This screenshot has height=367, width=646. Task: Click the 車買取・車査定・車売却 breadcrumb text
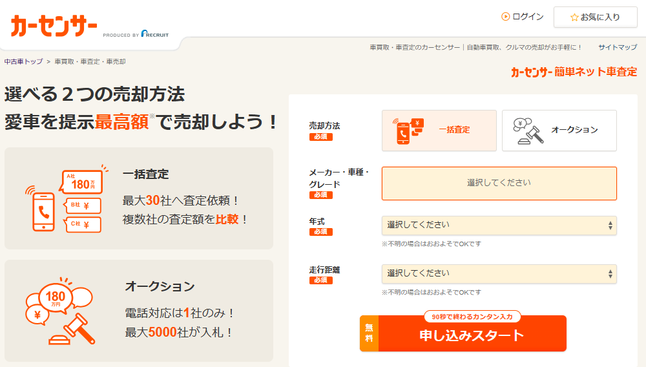[x=90, y=61]
